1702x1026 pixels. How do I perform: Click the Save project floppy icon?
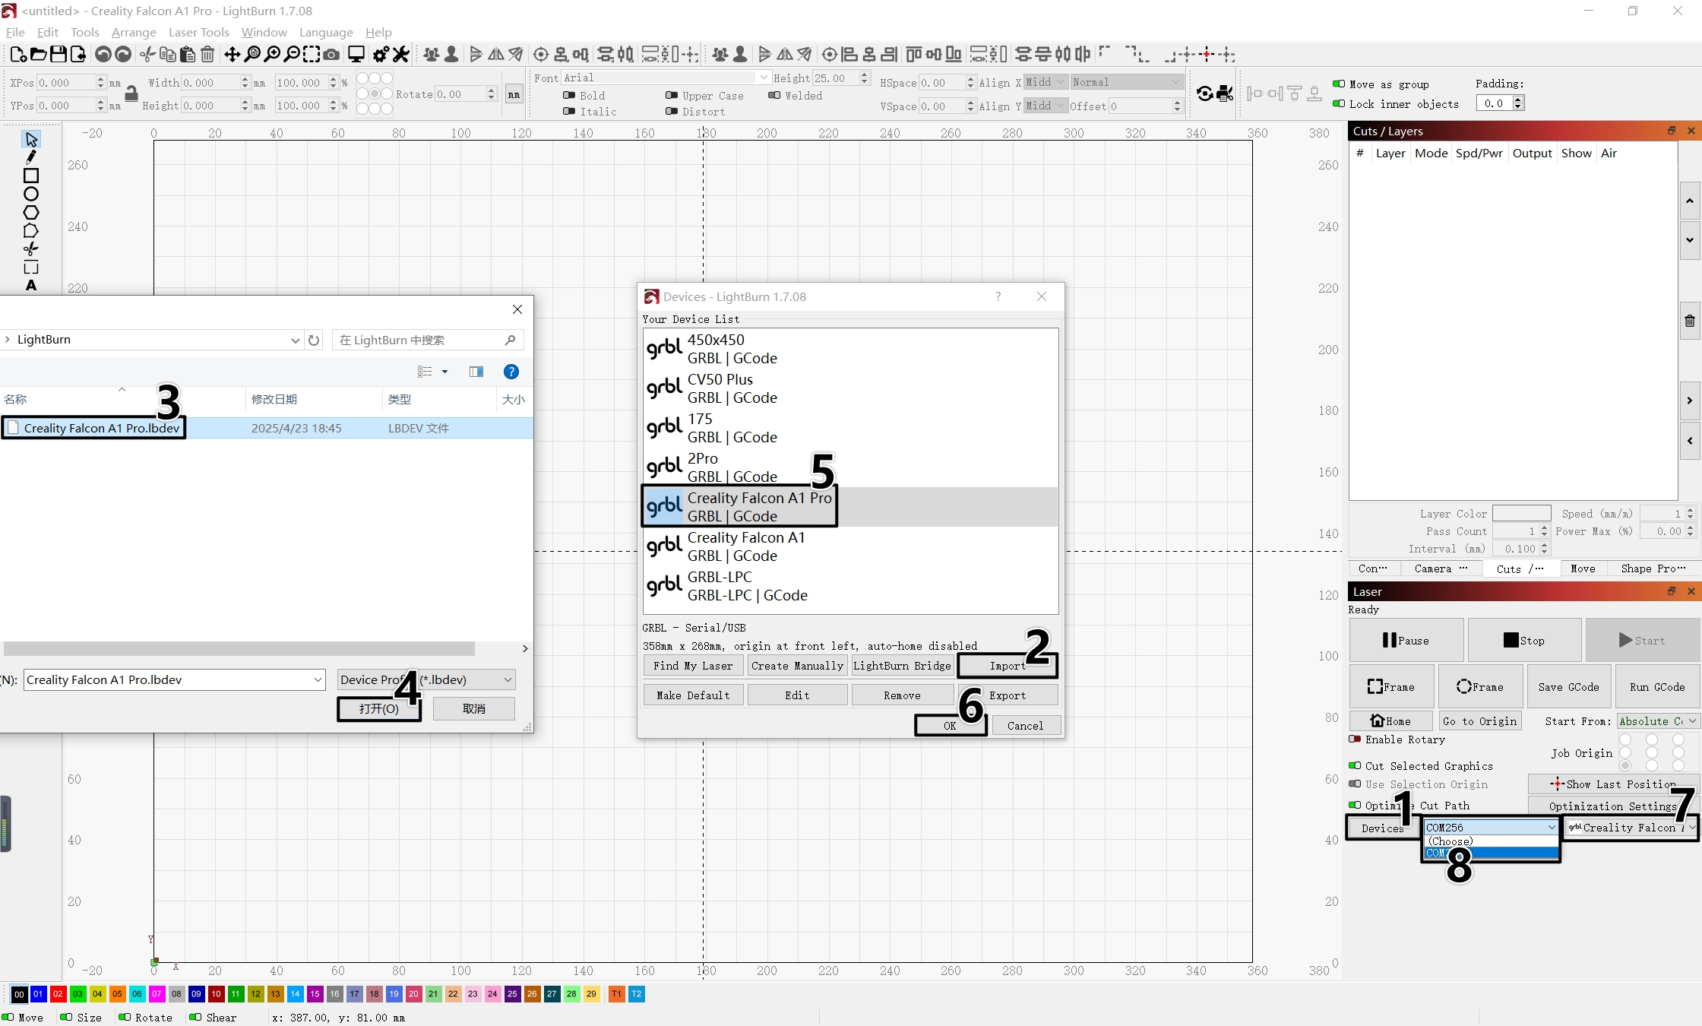(58, 54)
